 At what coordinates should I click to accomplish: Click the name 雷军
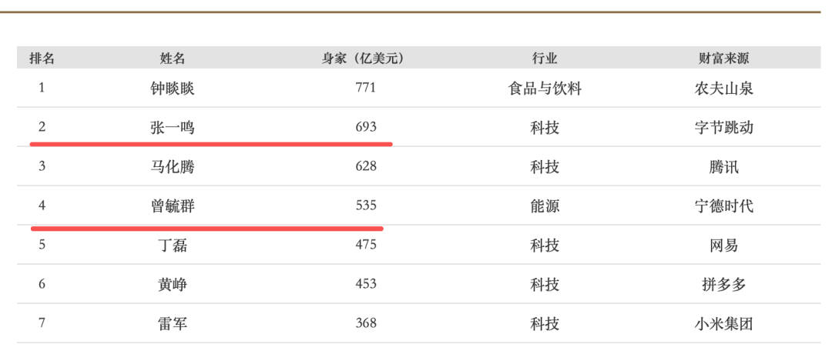(x=173, y=324)
